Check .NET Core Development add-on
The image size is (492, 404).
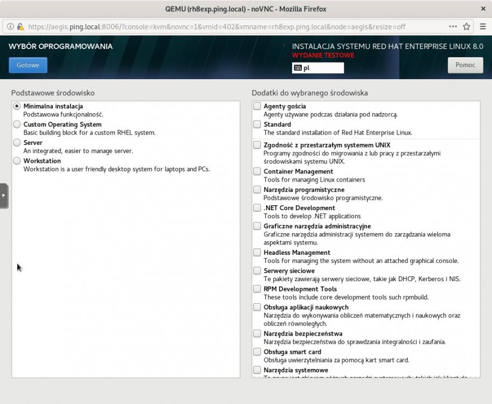click(257, 207)
